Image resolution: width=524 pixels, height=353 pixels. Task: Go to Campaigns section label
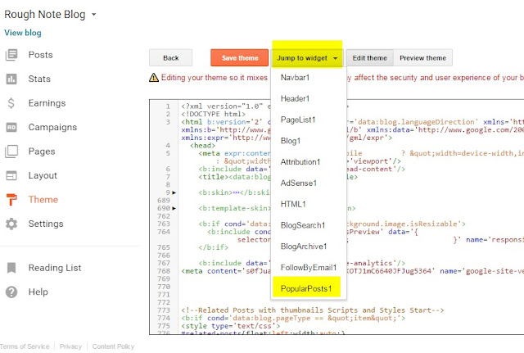coord(52,128)
